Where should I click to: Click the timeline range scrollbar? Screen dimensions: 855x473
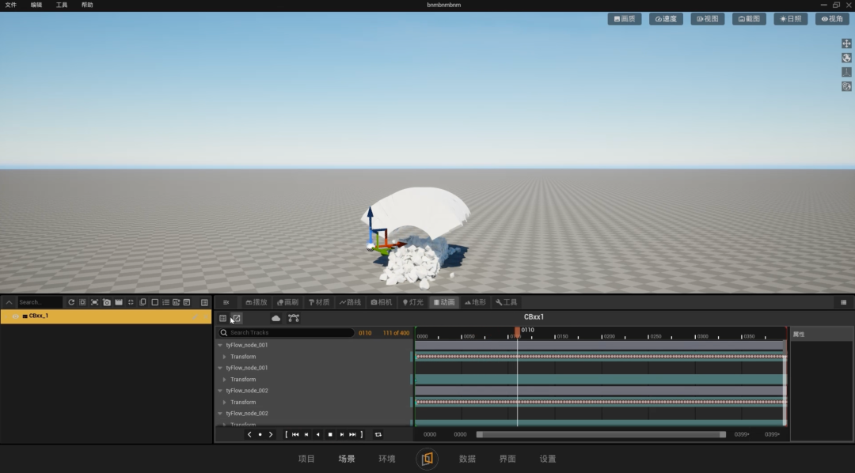click(x=601, y=434)
